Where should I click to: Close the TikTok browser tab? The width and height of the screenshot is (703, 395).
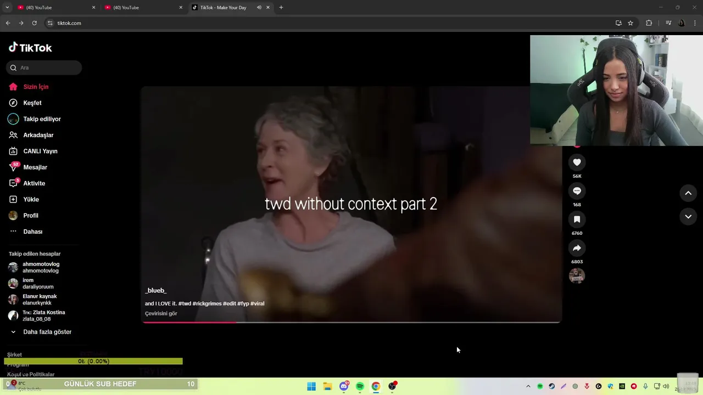click(x=268, y=8)
